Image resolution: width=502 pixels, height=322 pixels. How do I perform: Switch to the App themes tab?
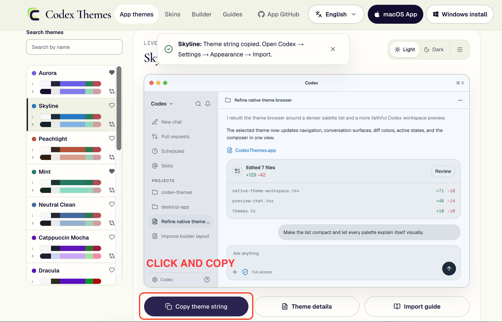136,14
